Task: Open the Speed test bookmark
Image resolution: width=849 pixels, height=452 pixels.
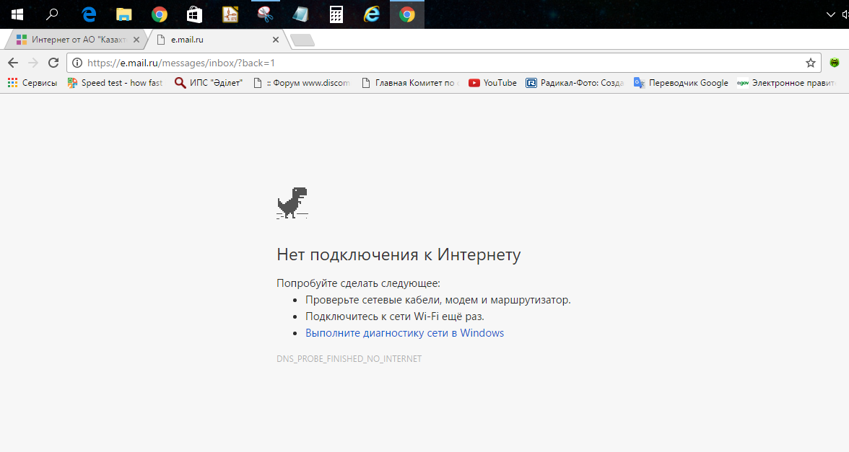Action: coord(116,82)
